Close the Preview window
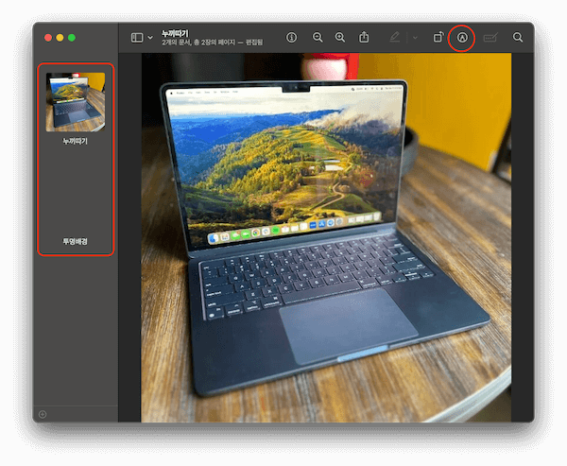The image size is (567, 466). tap(48, 38)
